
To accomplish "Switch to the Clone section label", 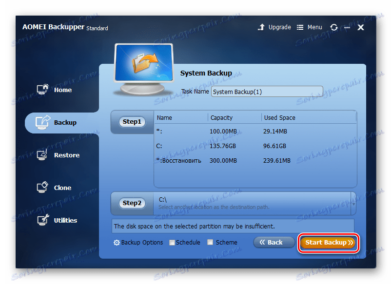I will pyautogui.click(x=62, y=188).
